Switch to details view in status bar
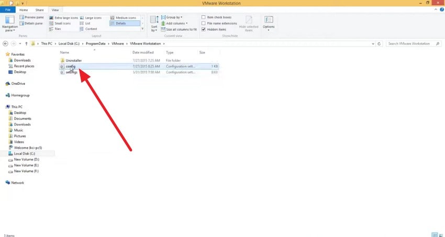This screenshot has width=445, height=237. click(x=434, y=235)
